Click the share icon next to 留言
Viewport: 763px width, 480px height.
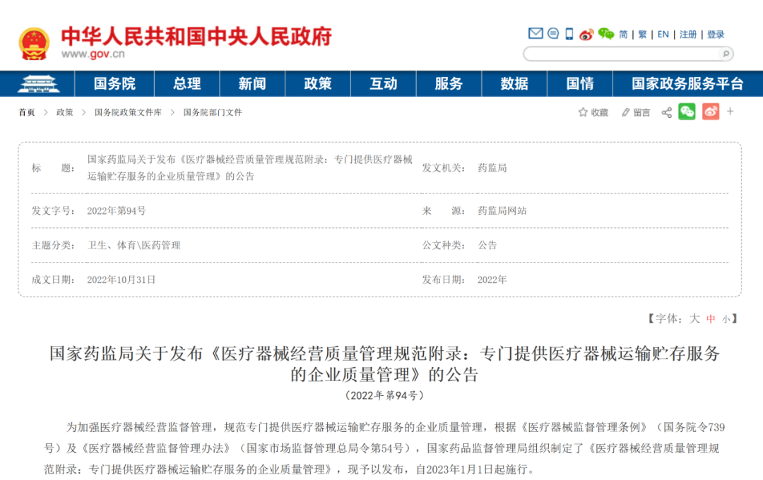click(x=666, y=112)
